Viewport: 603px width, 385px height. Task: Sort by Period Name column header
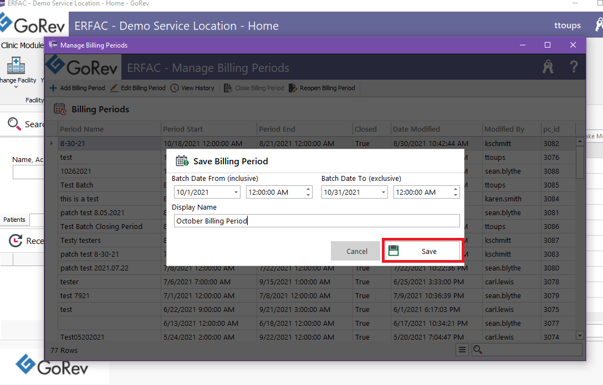click(110, 129)
